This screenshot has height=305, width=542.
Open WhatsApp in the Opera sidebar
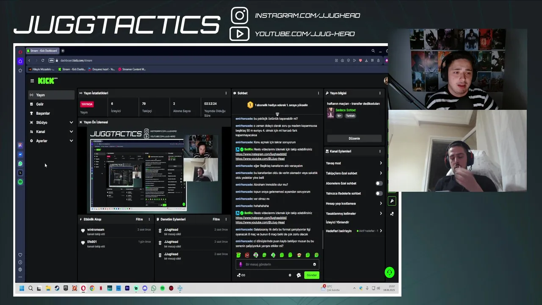coord(20,164)
